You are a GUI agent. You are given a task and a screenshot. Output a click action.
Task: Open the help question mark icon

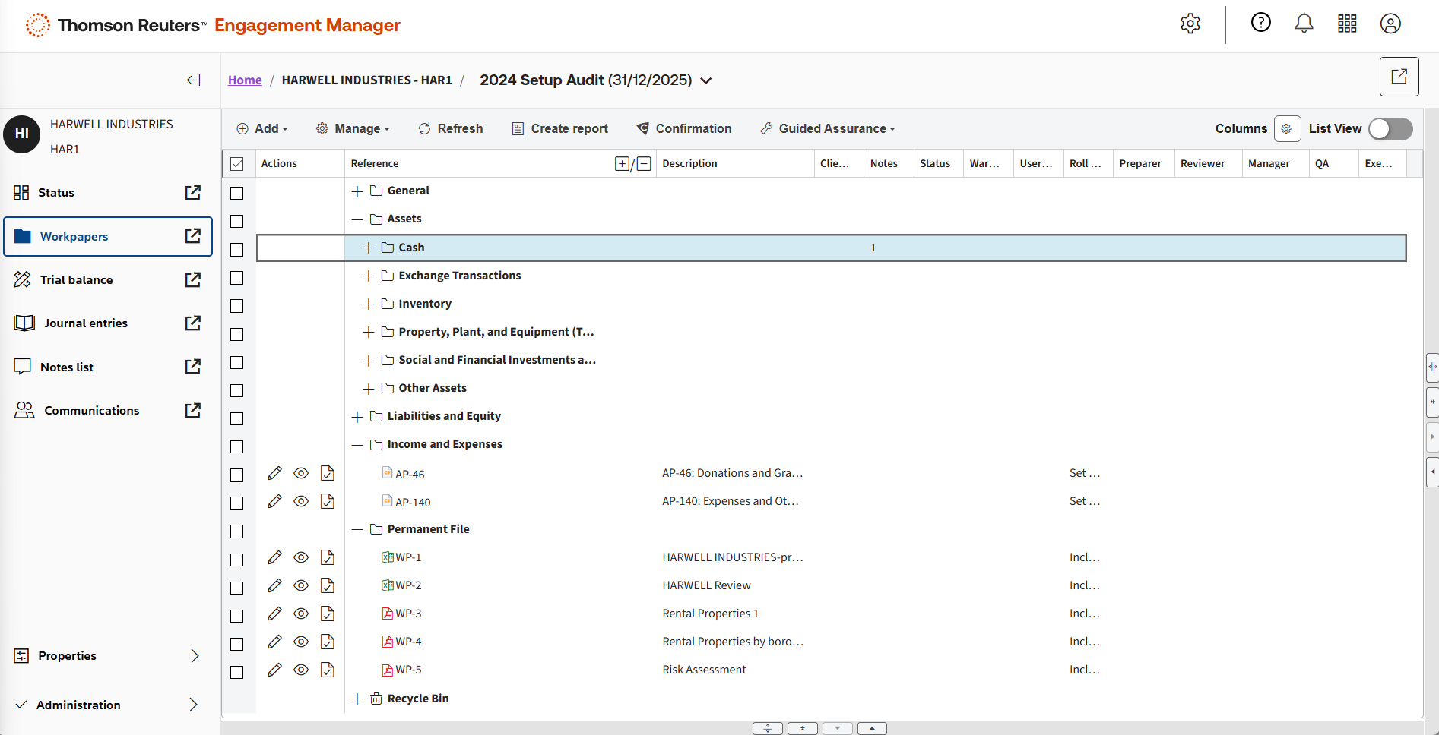[1260, 24]
